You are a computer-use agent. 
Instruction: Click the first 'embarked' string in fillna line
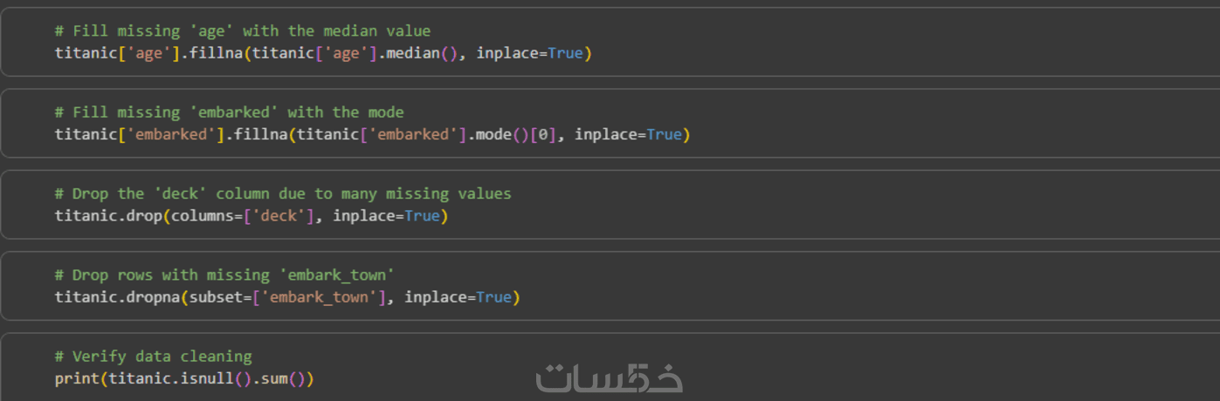pos(170,135)
